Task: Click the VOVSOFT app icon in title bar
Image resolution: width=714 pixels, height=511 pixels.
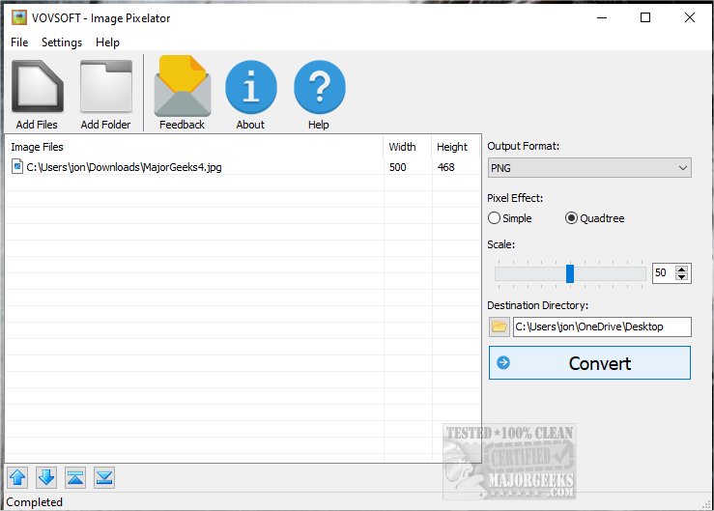Action: (x=19, y=17)
